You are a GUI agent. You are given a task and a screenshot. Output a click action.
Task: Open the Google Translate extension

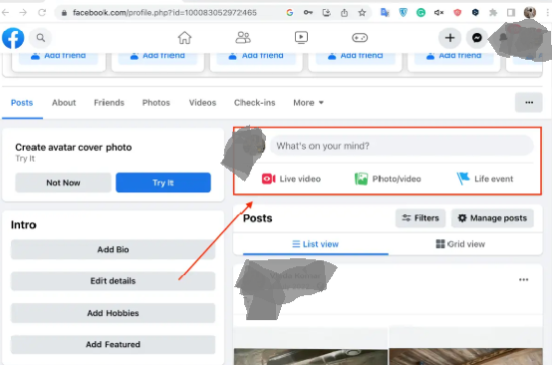(385, 13)
